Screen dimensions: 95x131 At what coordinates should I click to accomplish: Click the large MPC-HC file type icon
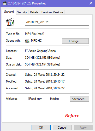coord(10,22)
